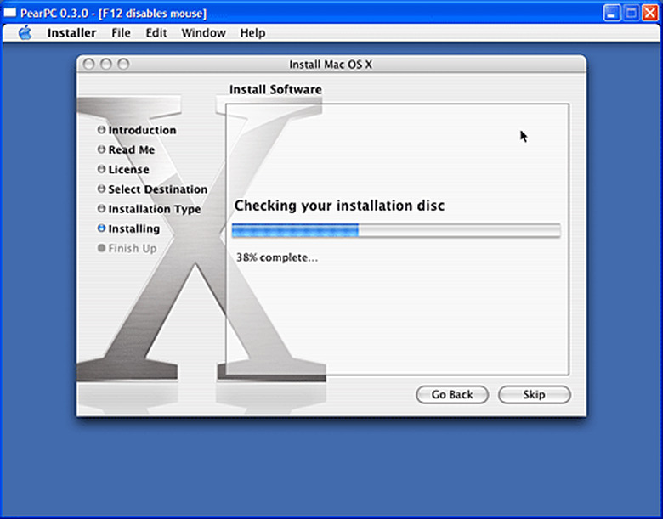Click the Select Destination step label
This screenshot has width=663, height=519.
click(x=158, y=189)
